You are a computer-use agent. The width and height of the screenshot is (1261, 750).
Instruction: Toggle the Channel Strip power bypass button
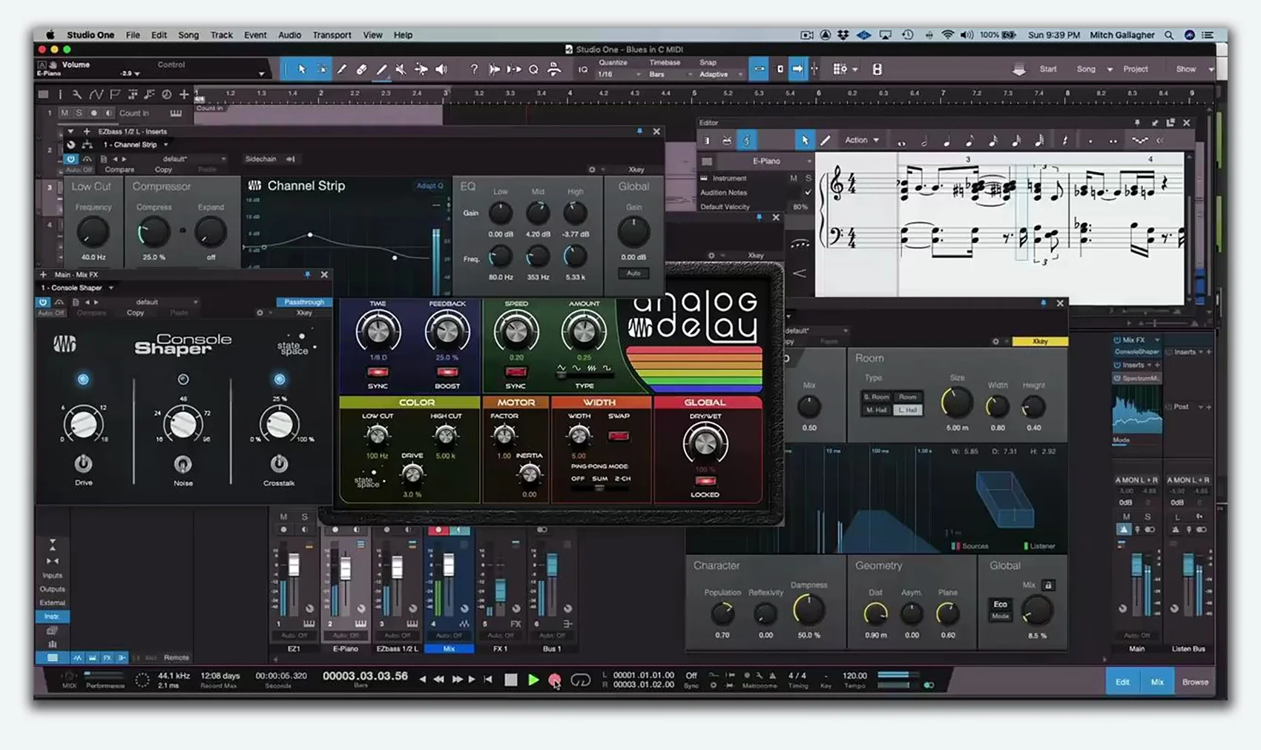[x=70, y=159]
